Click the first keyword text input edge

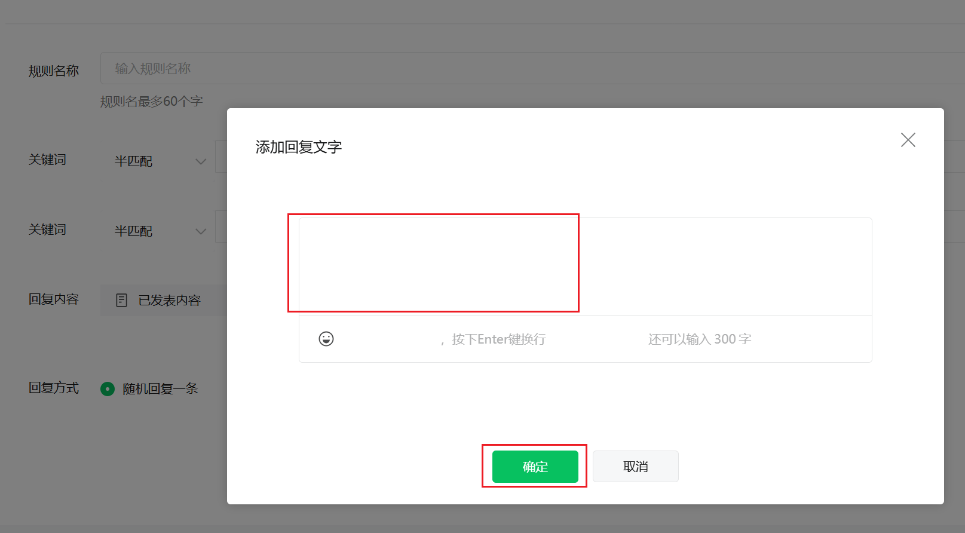coord(221,157)
